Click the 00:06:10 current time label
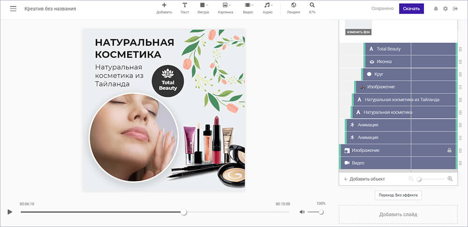 coord(27,204)
